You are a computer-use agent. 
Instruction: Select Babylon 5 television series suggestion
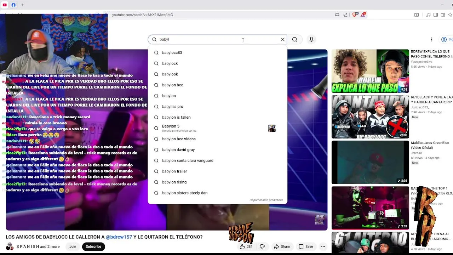[217, 128]
